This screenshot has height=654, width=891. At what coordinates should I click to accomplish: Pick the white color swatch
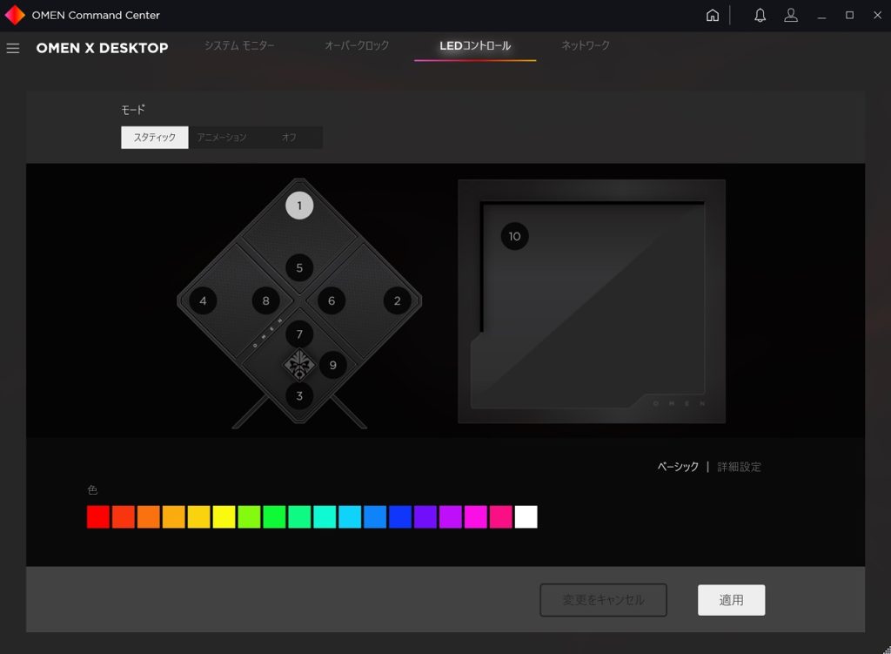[x=526, y=517]
